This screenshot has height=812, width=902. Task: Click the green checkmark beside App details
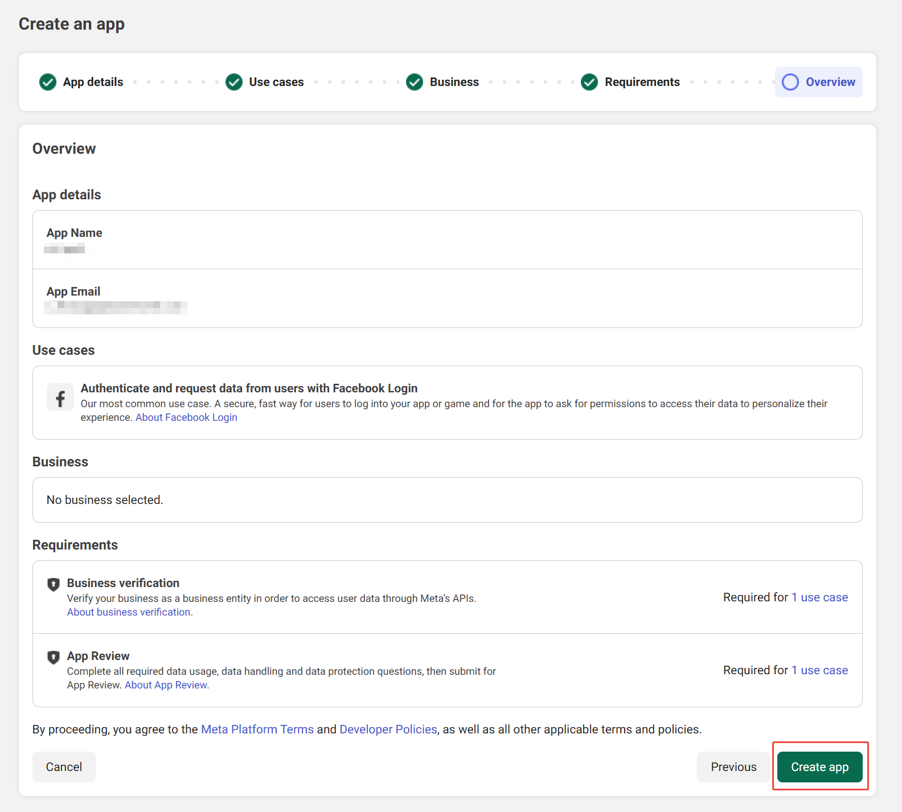click(x=48, y=82)
